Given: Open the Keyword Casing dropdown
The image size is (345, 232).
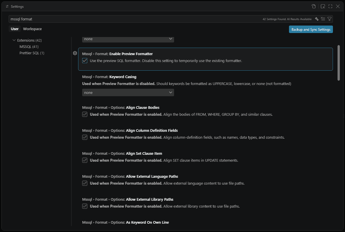Looking at the screenshot, I should point(128,92).
